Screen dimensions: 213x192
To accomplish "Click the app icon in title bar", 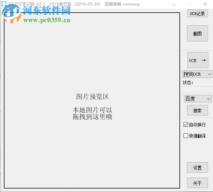I will (4, 4).
